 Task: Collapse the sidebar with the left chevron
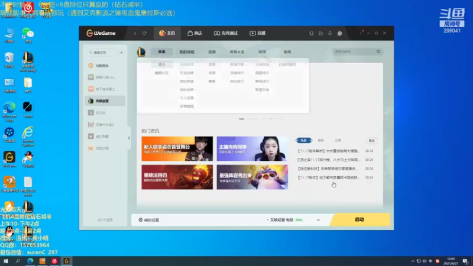[129, 138]
